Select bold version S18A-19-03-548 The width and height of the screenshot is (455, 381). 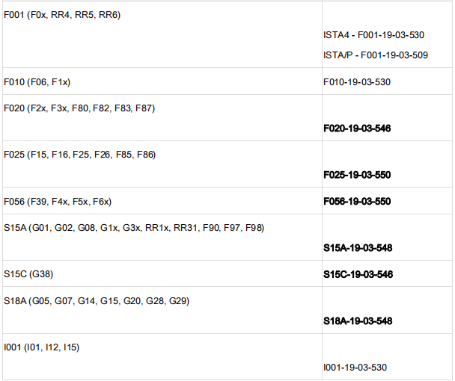pyautogui.click(x=358, y=321)
